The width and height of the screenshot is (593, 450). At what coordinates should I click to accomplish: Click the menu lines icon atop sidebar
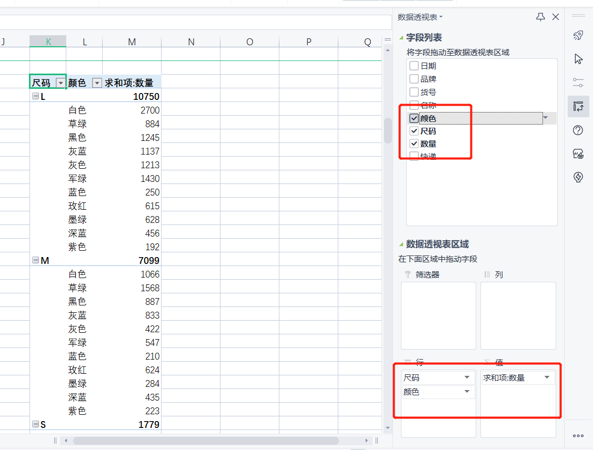tap(578, 16)
